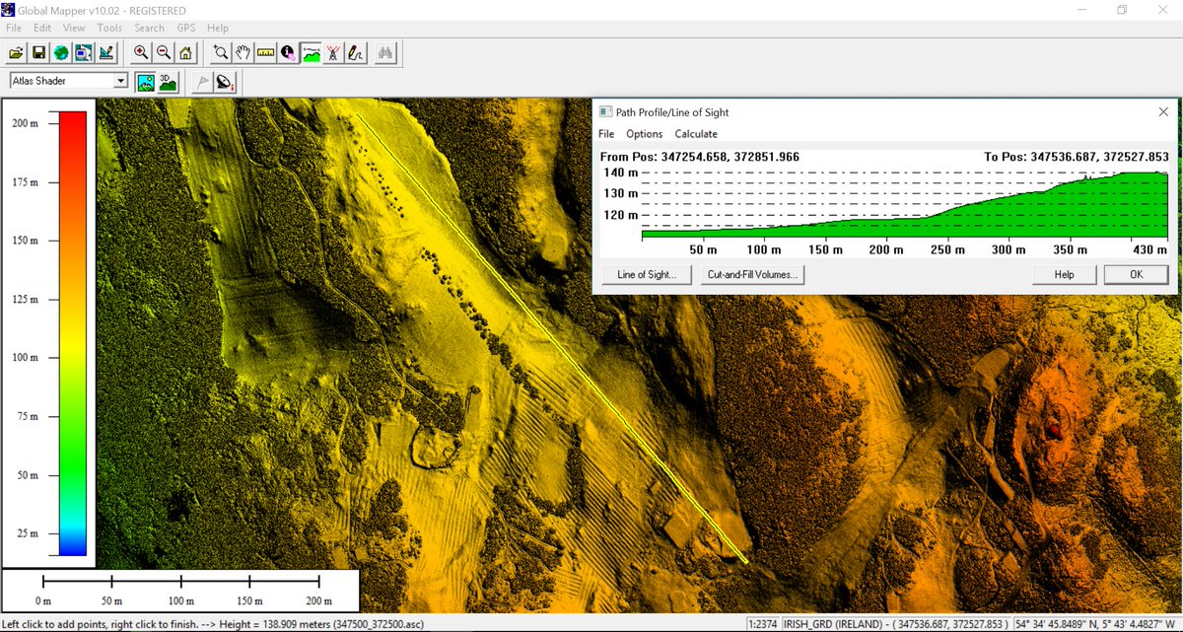Open the Tools menu

[109, 29]
